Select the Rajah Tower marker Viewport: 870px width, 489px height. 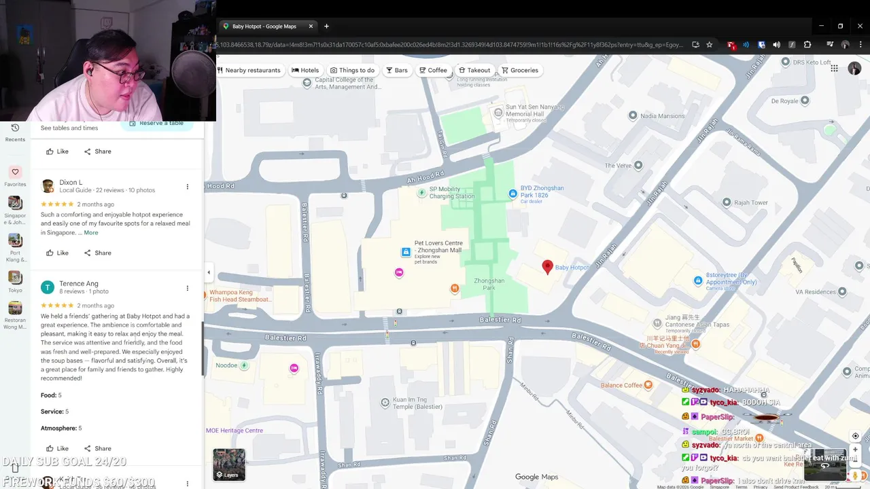click(727, 202)
